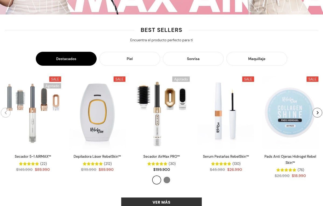This screenshot has height=206, width=323.
Task: Select the gray color swatch
Action: [x=167, y=180]
